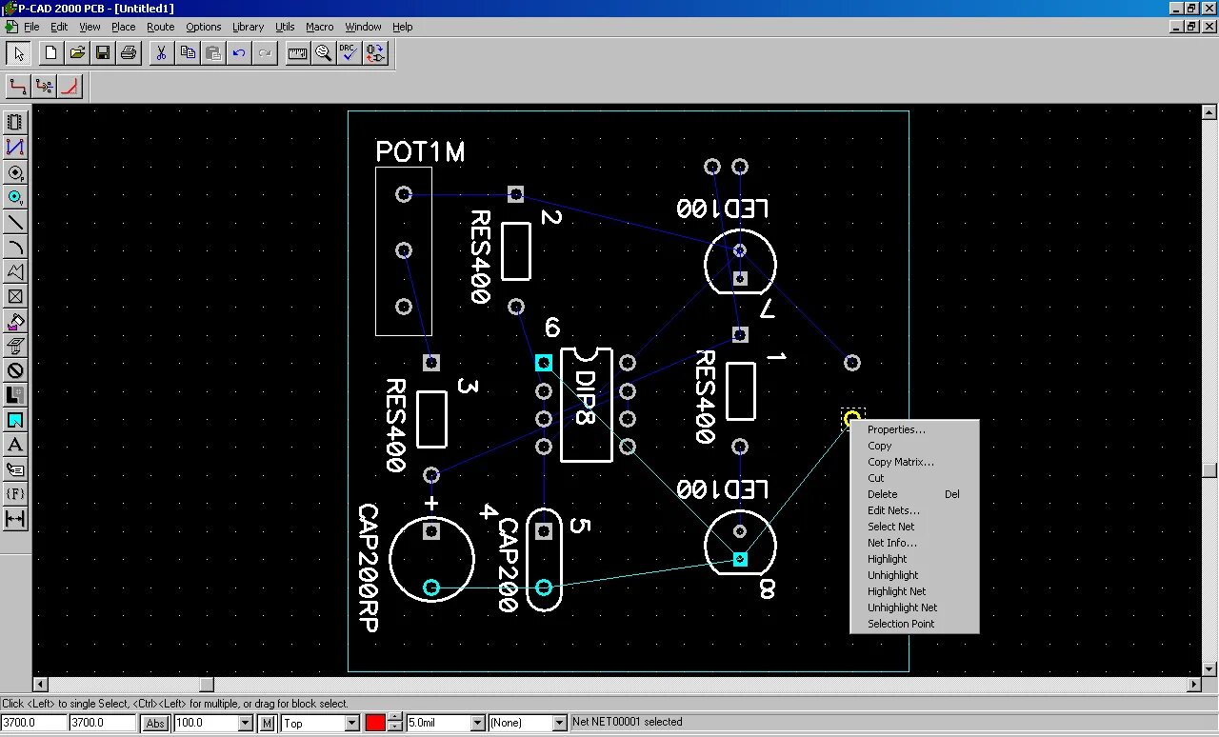This screenshot has width=1219, height=737.
Task: Toggle Abs coordinate mode button
Action: [155, 724]
